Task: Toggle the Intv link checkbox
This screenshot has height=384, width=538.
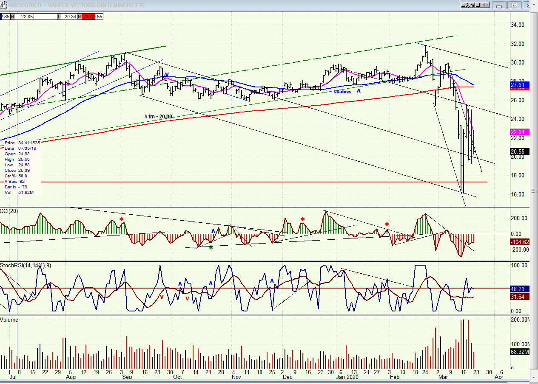Action: (x=483, y=5)
